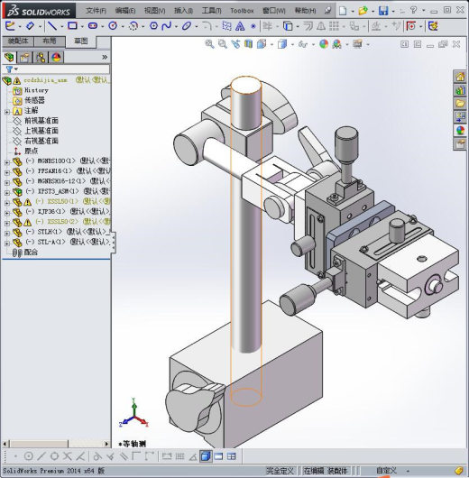The image size is (469, 478).
Task: Toggle the four-view viewport button
Action: [232, 456]
